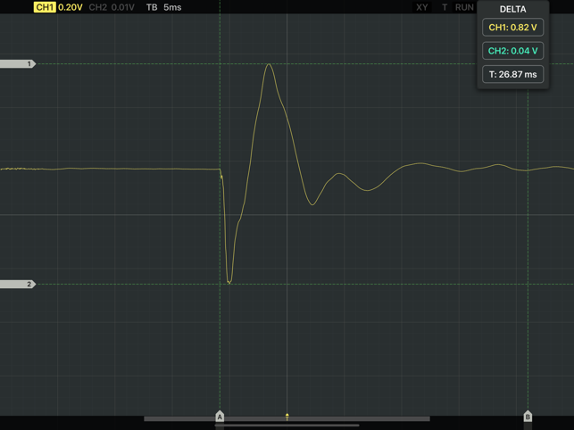Click the yellow trigger position marker
Viewport: 574px width, 430px height.
pos(287,417)
